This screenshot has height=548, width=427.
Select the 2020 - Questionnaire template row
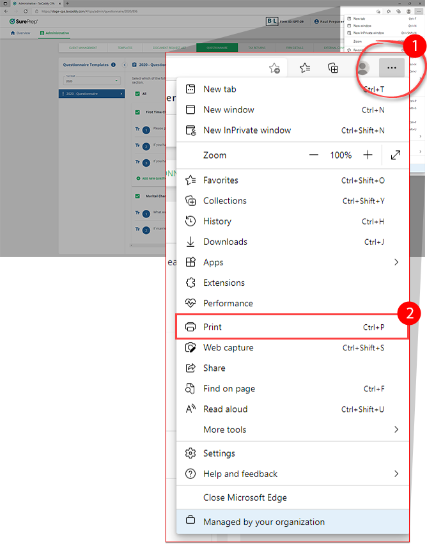click(91, 93)
